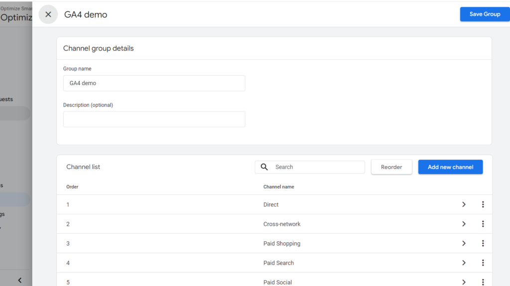Click Add new channel button

[x=450, y=167]
